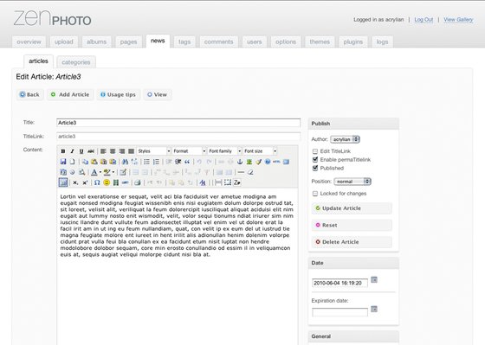Image resolution: width=485 pixels, height=345 pixels.
Task: Open Usage tips
Action: click(118, 94)
